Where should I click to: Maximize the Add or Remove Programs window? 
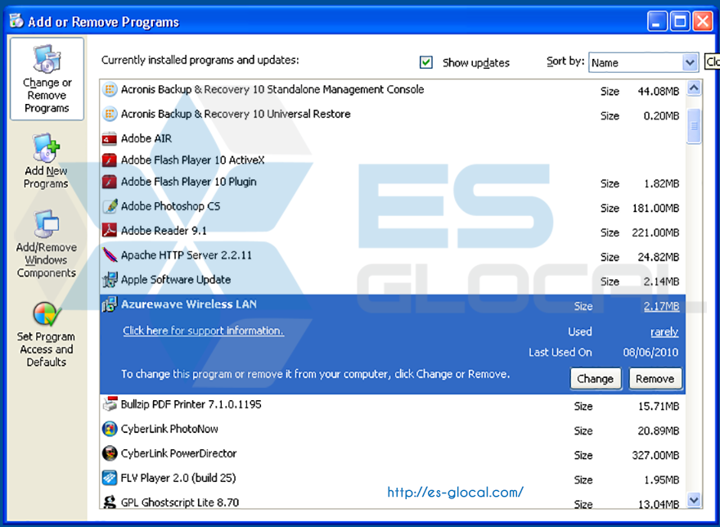click(x=680, y=21)
